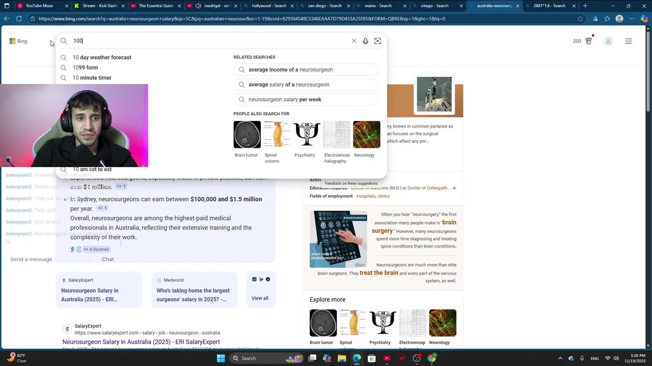
Task: Add this page to favorites star
Action: pos(580,19)
